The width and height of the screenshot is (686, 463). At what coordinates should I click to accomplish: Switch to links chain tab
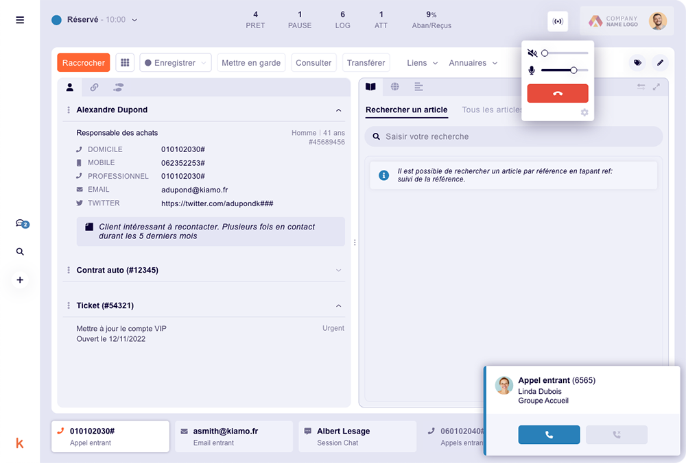94,88
